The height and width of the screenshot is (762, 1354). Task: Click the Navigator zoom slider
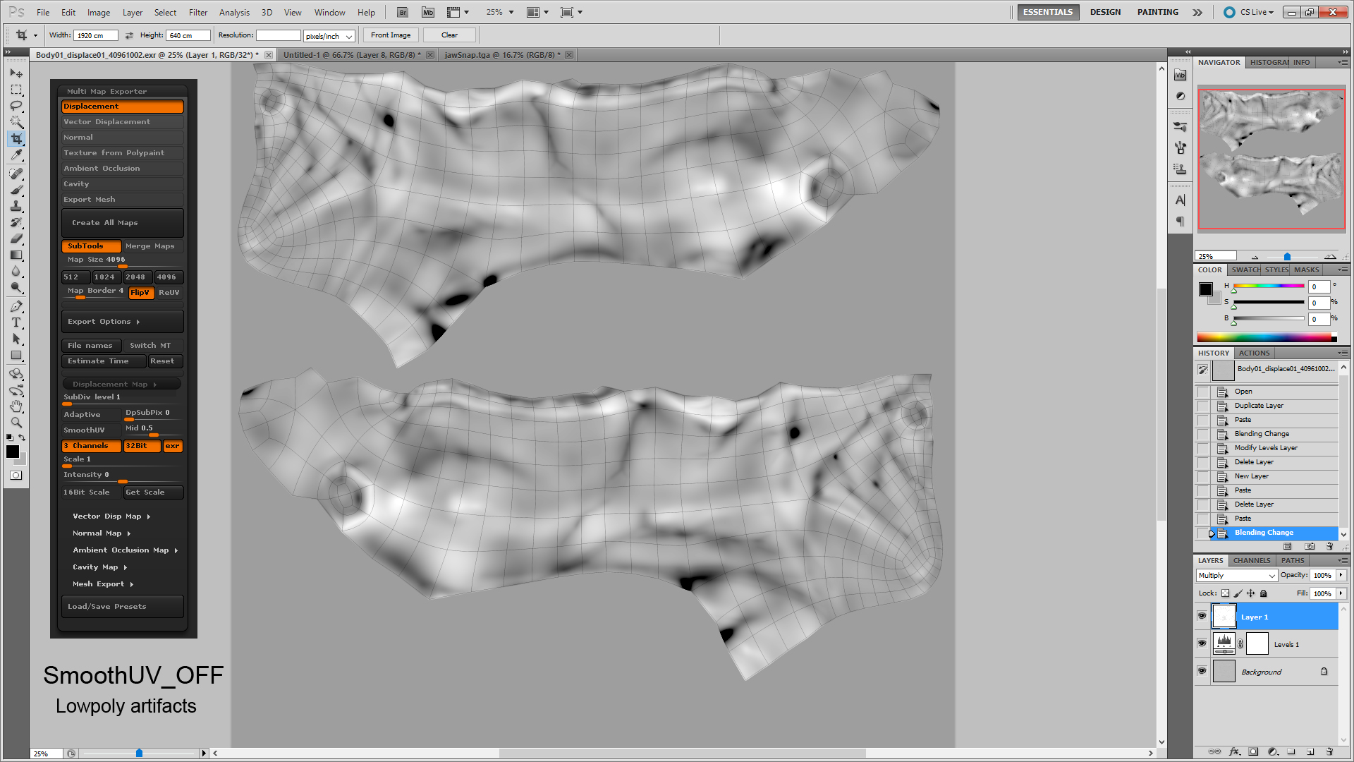pyautogui.click(x=1288, y=257)
